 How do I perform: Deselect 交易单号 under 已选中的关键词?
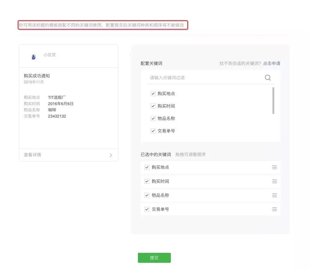click(x=147, y=209)
